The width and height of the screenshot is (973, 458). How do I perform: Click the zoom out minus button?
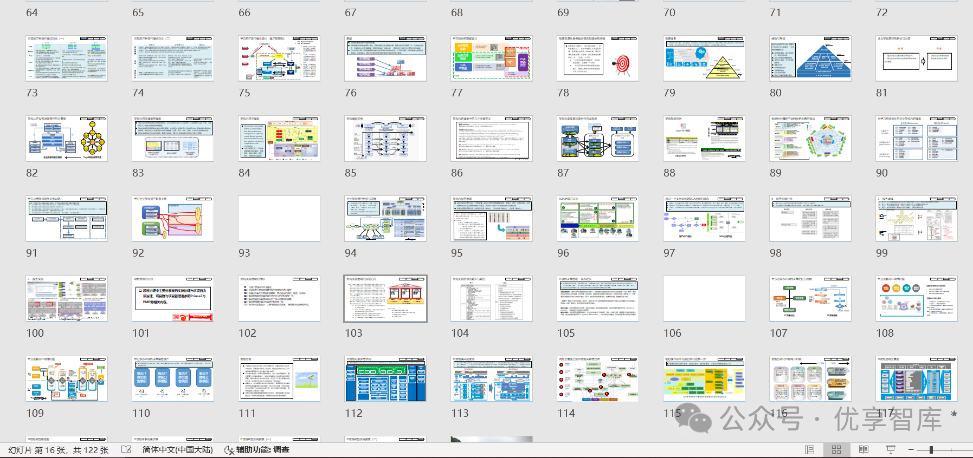coord(911,450)
